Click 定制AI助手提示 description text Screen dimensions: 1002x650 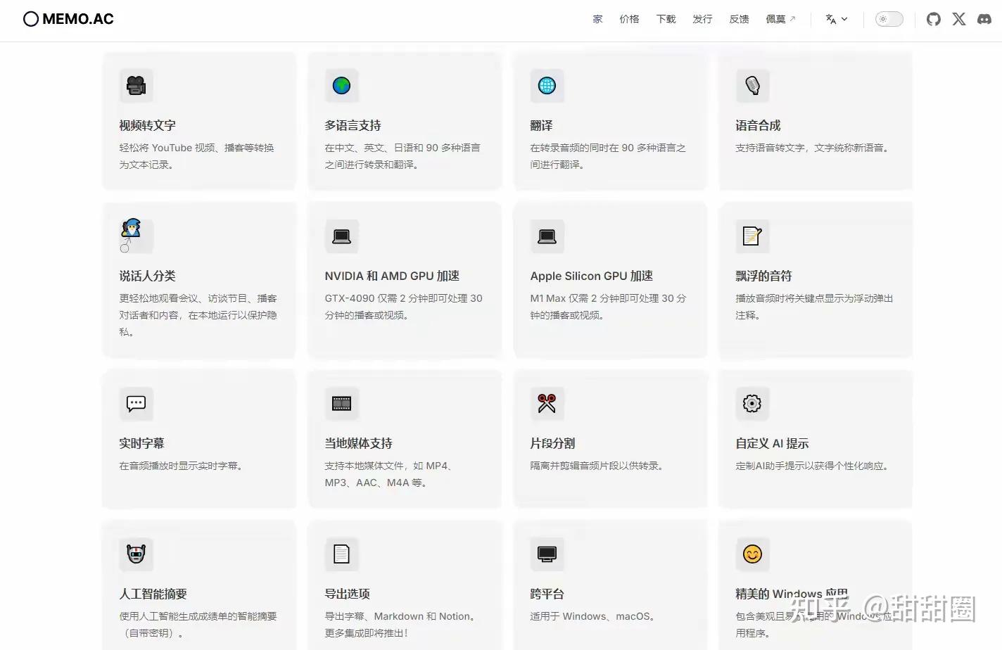814,466
